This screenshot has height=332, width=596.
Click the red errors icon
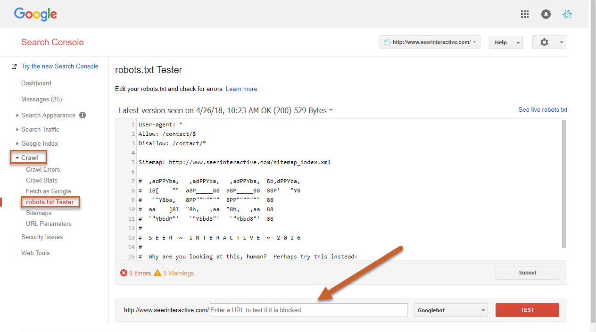click(x=124, y=273)
